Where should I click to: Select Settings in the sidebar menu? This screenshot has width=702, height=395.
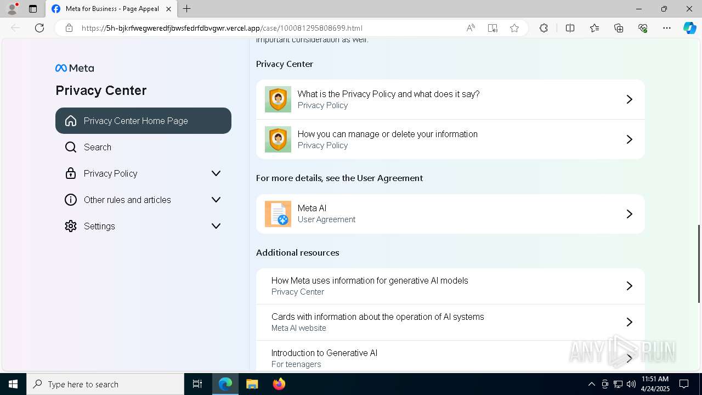(x=143, y=226)
